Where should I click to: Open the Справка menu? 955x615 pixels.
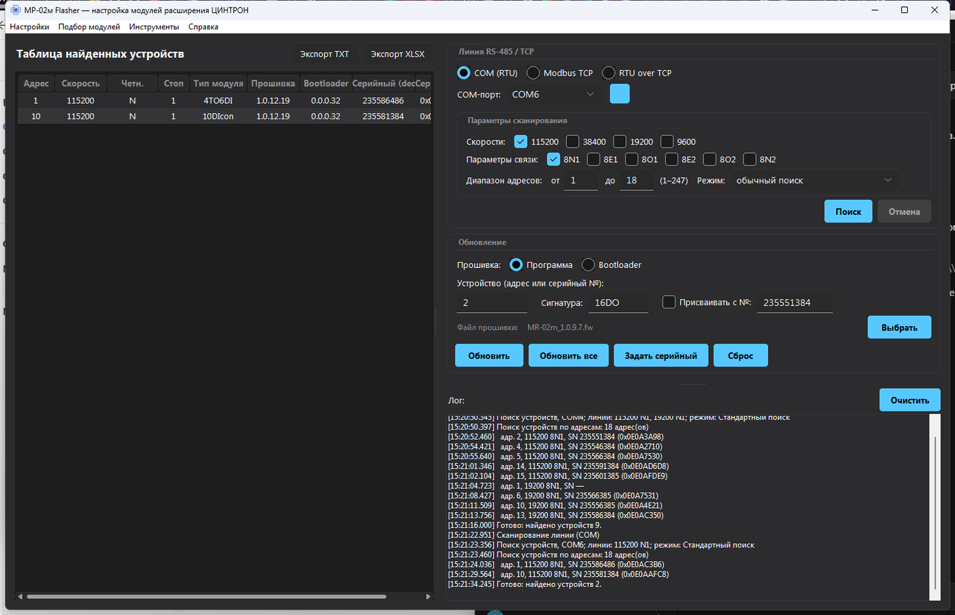click(x=203, y=27)
